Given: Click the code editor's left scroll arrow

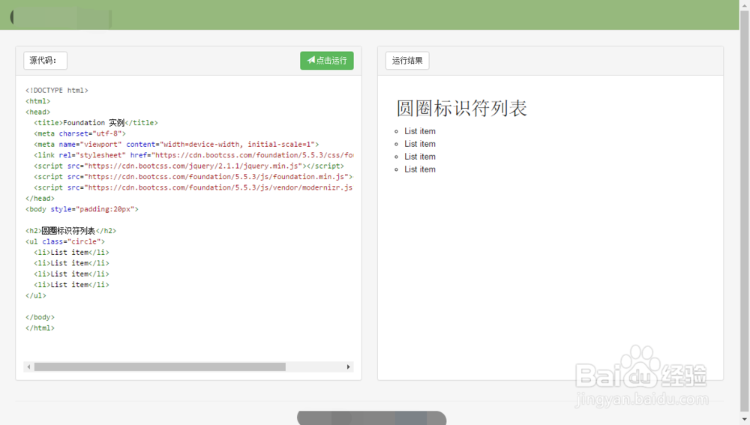Looking at the screenshot, I should click(28, 367).
